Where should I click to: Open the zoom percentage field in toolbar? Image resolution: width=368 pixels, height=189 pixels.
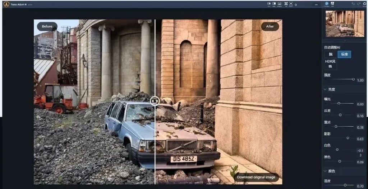(x=316, y=5)
